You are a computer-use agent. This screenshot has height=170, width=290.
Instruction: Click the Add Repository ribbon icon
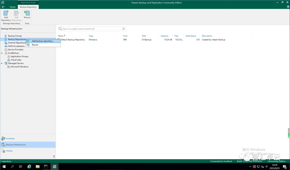click(x=6, y=16)
